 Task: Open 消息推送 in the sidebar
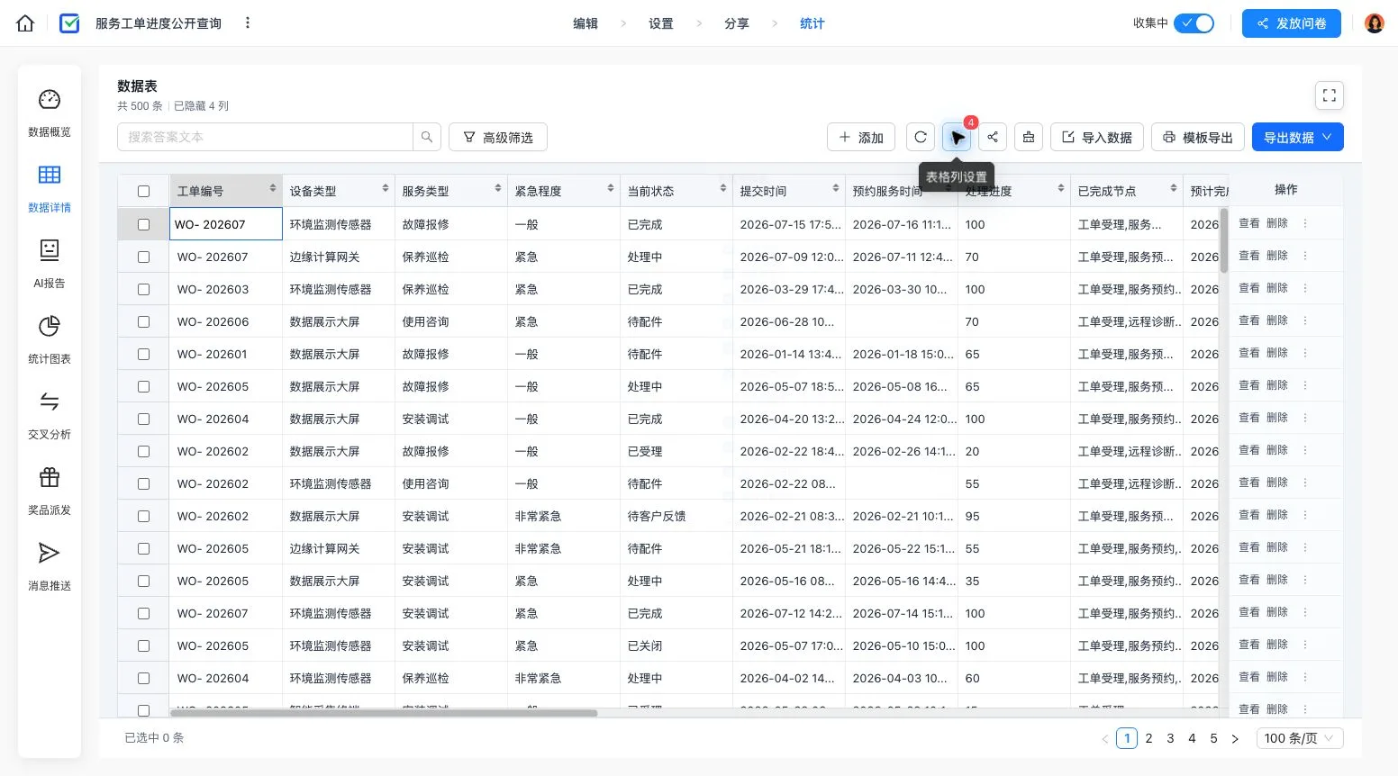pyautogui.click(x=50, y=566)
